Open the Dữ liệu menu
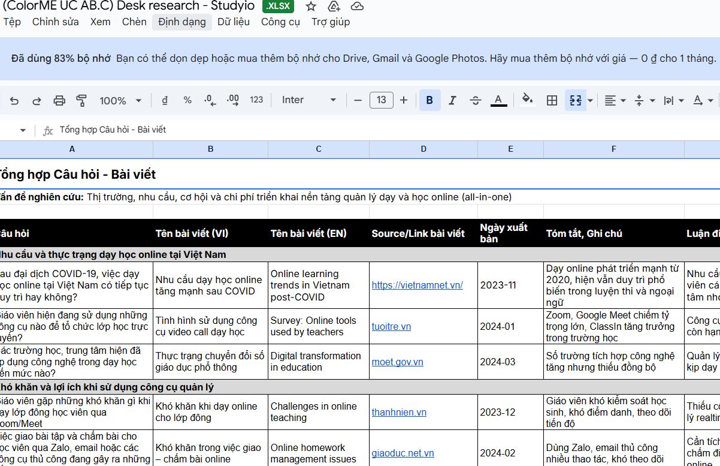720x466 pixels. (234, 22)
